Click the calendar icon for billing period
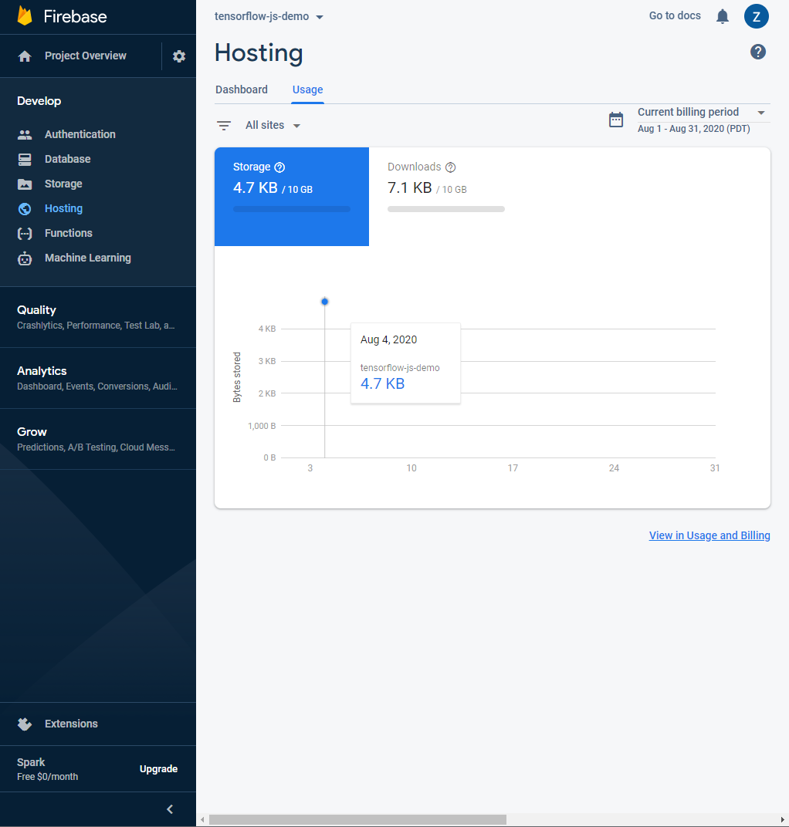Screen dimensions: 789x827 [616, 120]
